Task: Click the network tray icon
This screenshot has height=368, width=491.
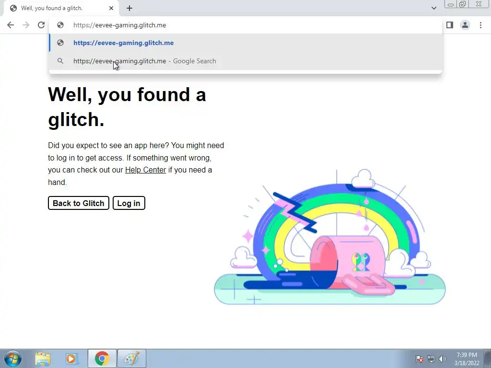Action: 431,359
